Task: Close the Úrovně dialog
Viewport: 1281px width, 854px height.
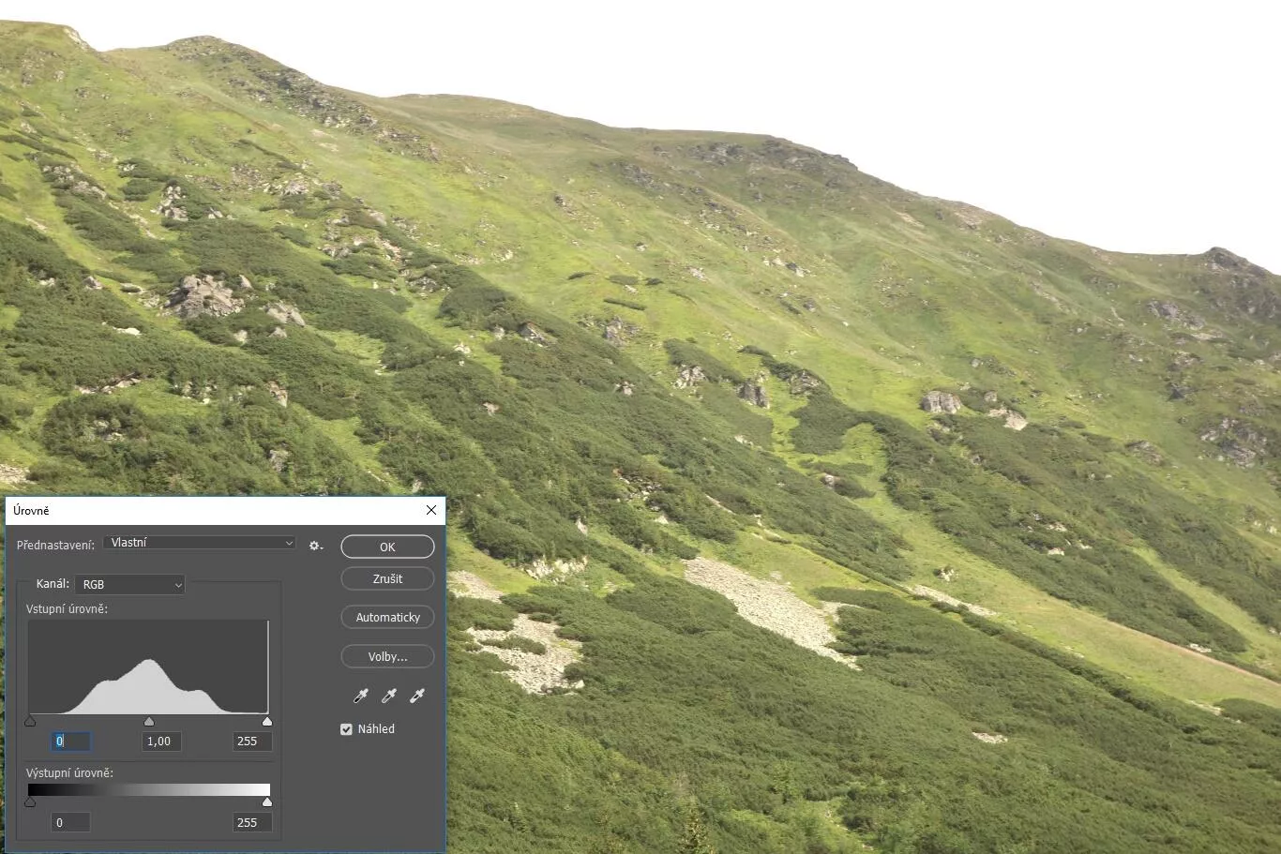Action: tap(431, 510)
